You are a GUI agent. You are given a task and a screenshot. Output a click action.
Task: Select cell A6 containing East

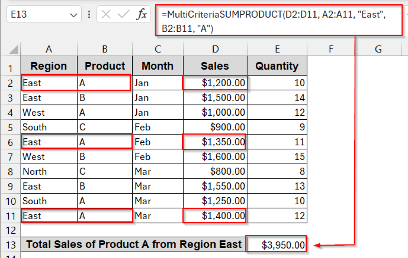49,142
